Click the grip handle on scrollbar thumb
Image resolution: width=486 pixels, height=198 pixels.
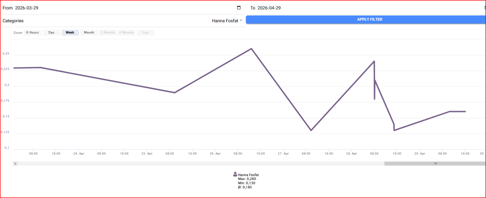pos(435,164)
